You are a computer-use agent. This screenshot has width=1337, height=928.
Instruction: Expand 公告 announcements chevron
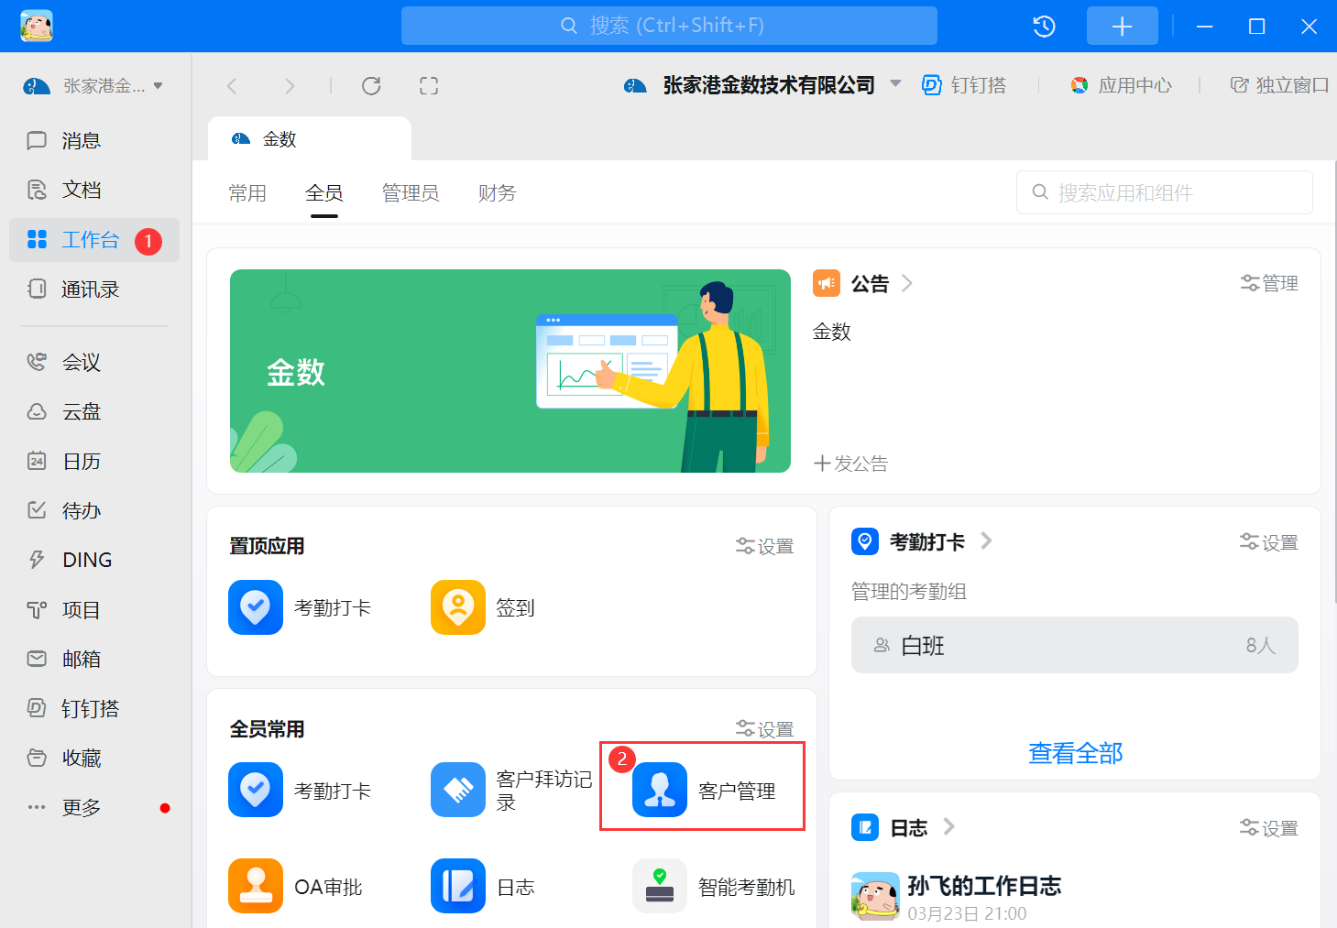(906, 283)
